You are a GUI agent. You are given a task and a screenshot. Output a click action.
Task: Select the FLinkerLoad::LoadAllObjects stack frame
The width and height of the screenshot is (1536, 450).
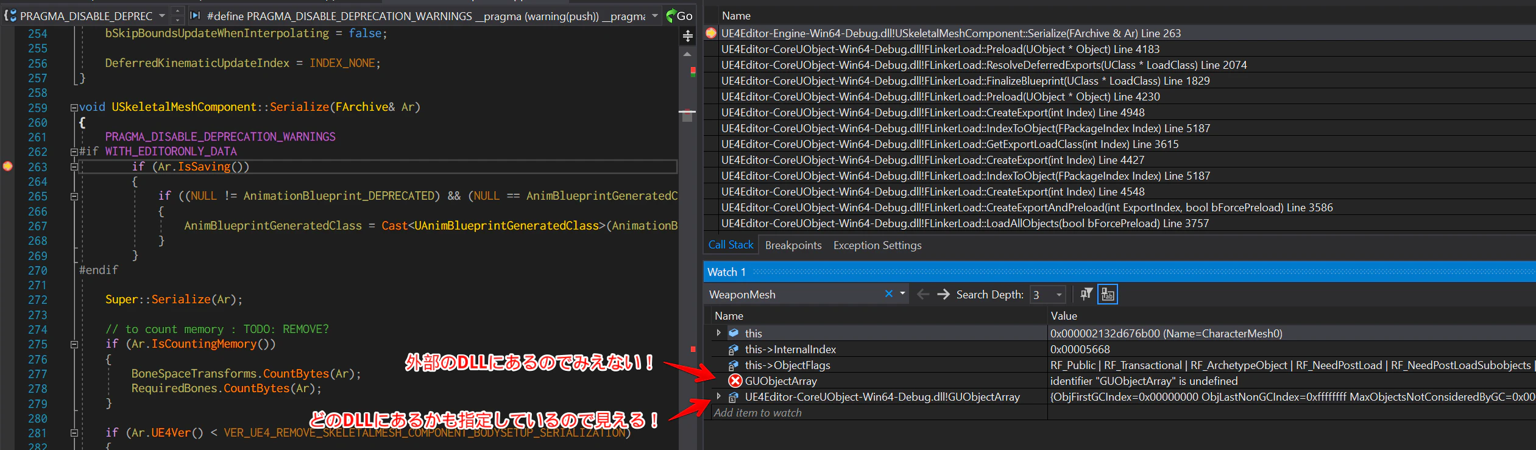(x=1119, y=223)
